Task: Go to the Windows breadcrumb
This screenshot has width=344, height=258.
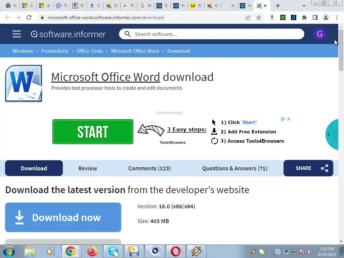Action: 23,51
